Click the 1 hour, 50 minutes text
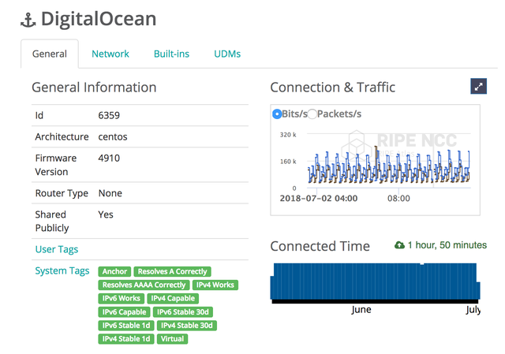Screen dimensions: 505x354 [447, 245]
